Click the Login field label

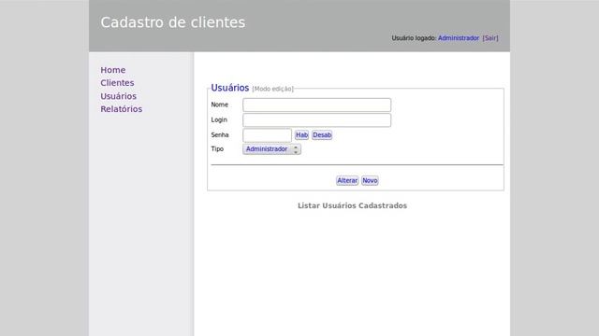[219, 120]
